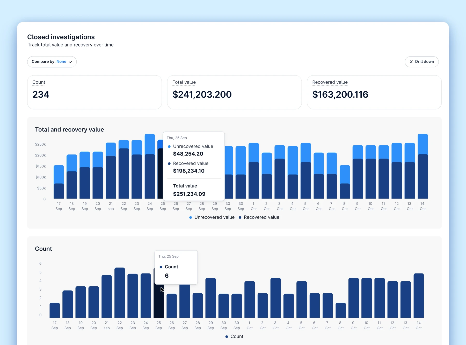The image size is (466, 345).
Task: Toggle Recovered value legend item
Action: click(259, 217)
